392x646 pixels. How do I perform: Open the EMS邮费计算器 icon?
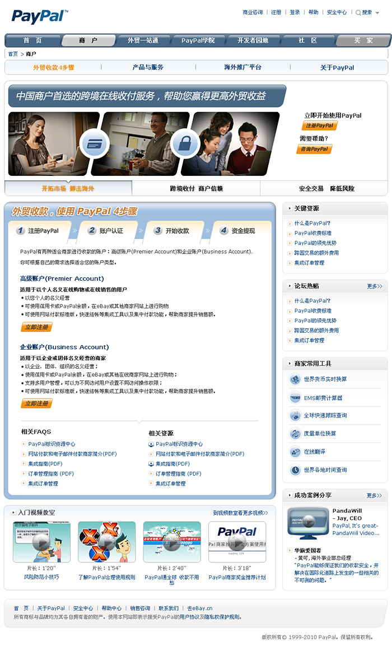[x=295, y=398]
